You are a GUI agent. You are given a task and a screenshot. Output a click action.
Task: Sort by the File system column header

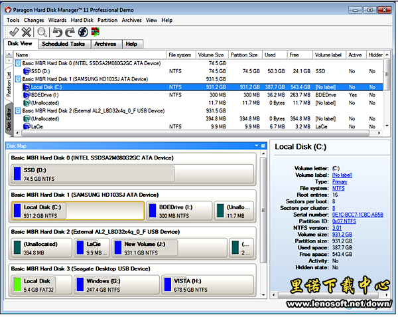coord(180,55)
